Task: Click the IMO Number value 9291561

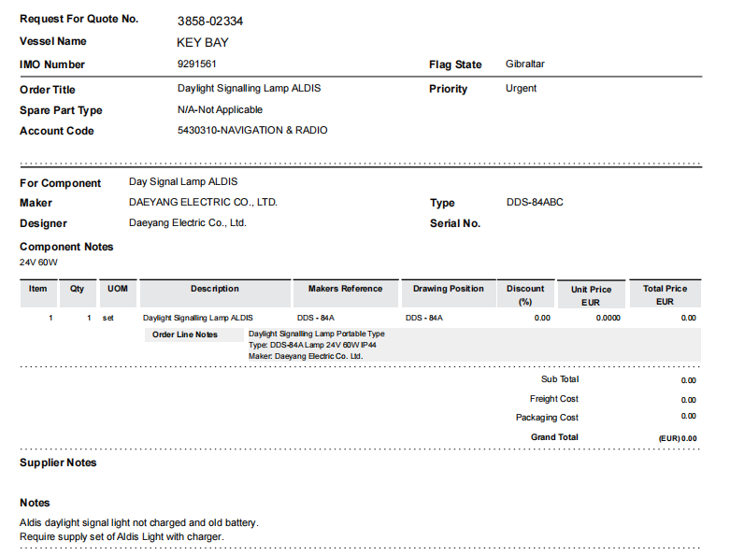Action: (x=196, y=64)
